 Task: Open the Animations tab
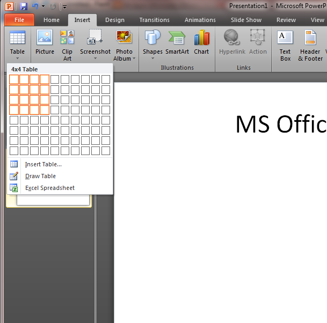(x=200, y=20)
